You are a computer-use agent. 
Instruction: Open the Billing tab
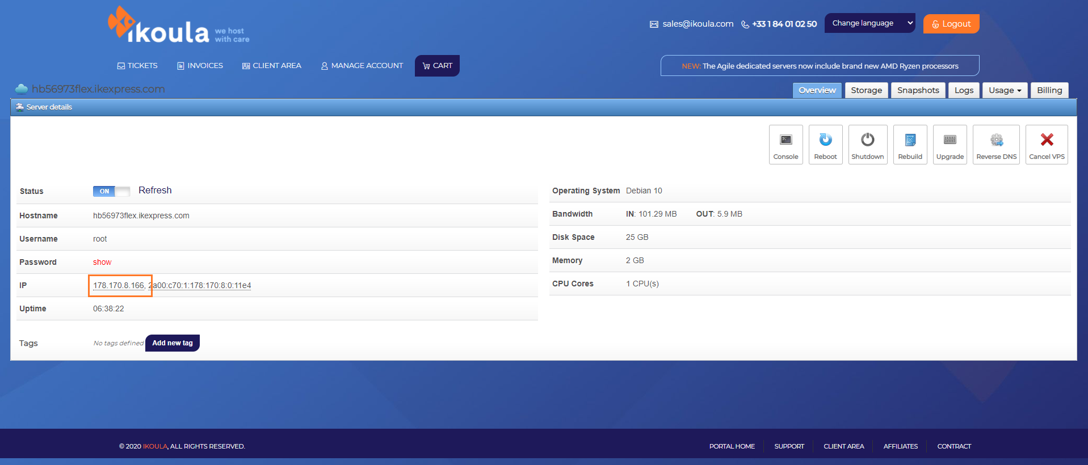[1049, 90]
